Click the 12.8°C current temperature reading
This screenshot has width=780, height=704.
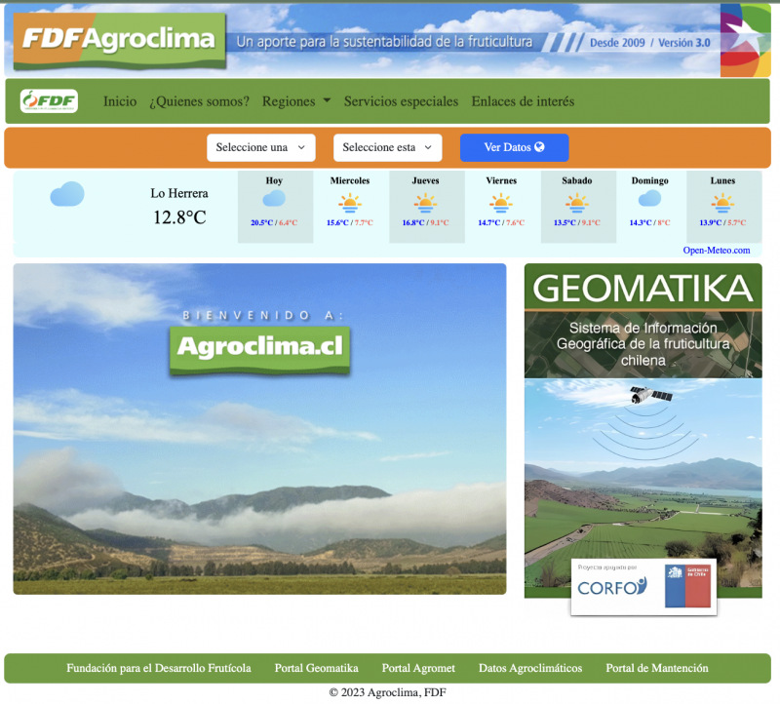179,217
